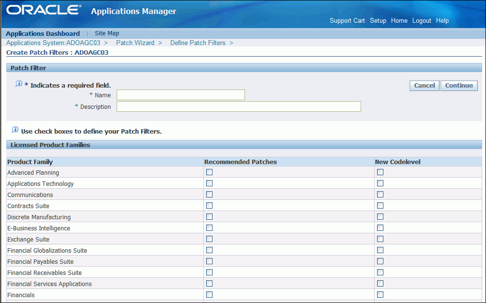Select New Codelevel for Contracts Suite
This screenshot has width=486, height=303.
click(x=380, y=206)
